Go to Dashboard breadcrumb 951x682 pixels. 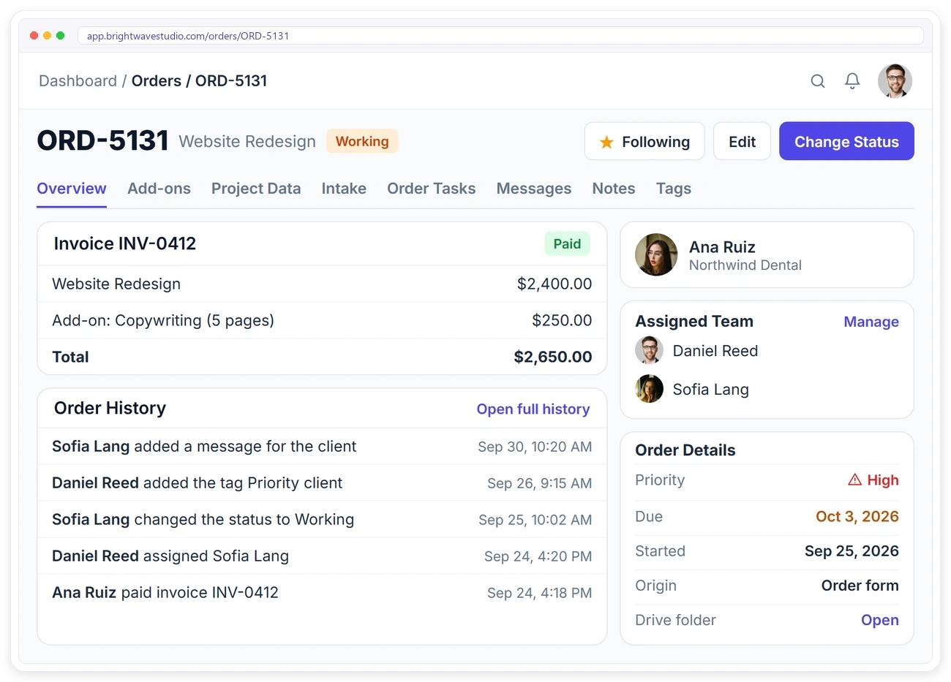click(78, 81)
